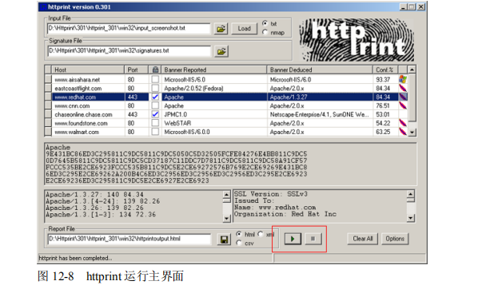This screenshot has width=482, height=293.
Task: Click the Windows logo icon in airsahara row
Action: [x=403, y=80]
